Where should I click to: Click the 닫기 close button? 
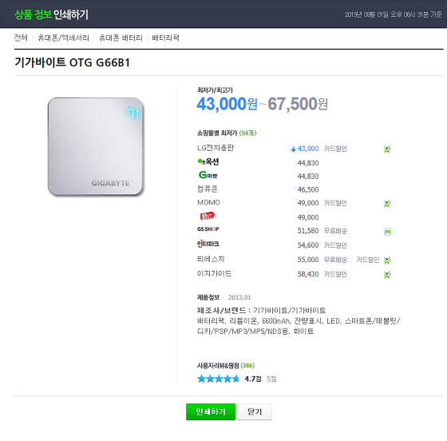click(x=255, y=411)
